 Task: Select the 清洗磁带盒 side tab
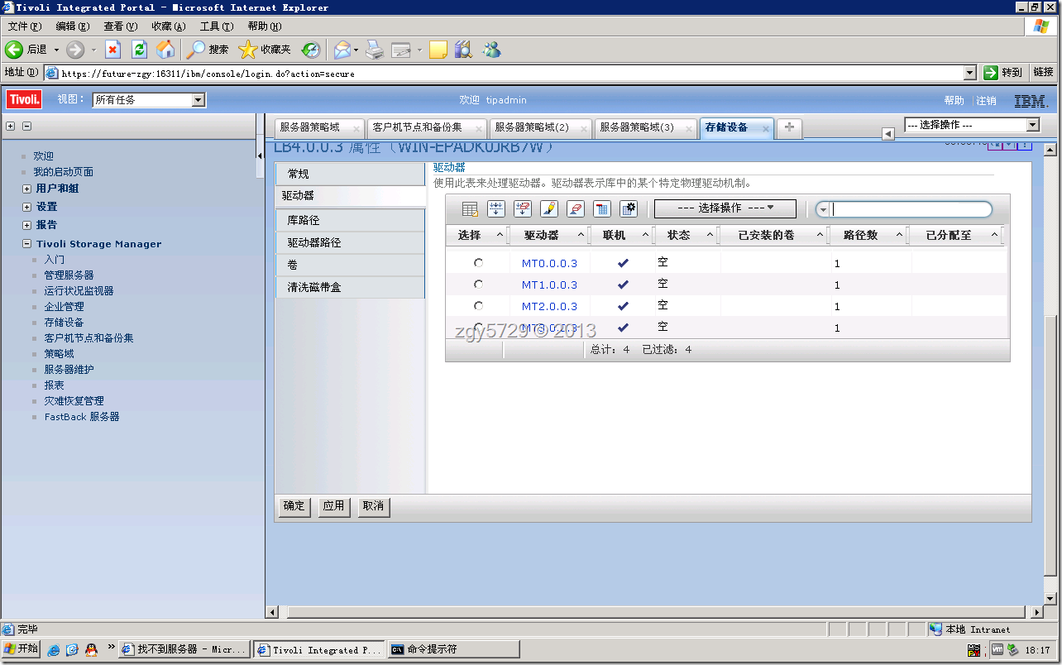tap(350, 288)
